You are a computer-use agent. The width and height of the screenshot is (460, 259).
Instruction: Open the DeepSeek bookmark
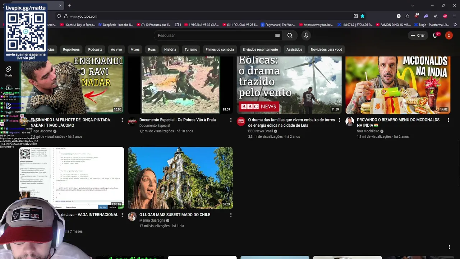point(115,25)
